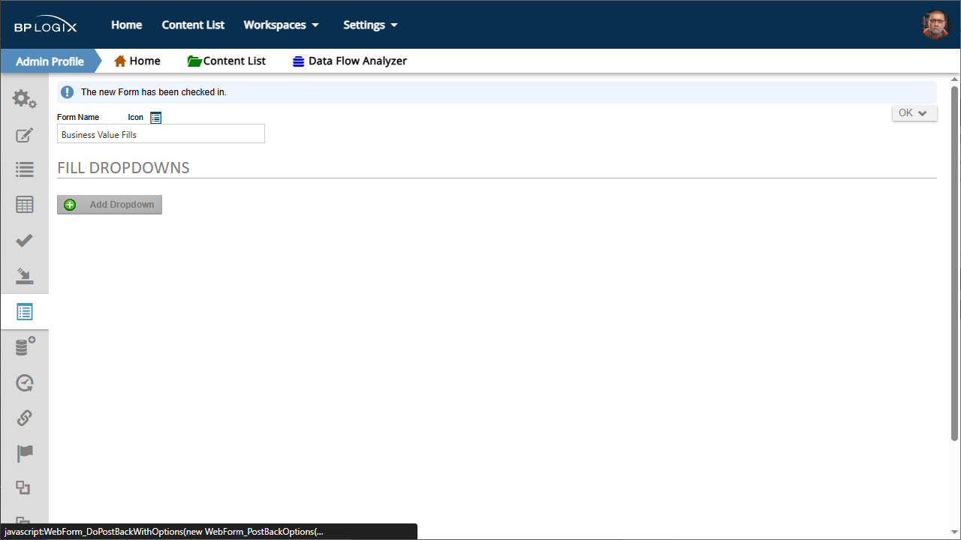Open the OK dropdown button
This screenshot has height=540, width=961.
914,113
